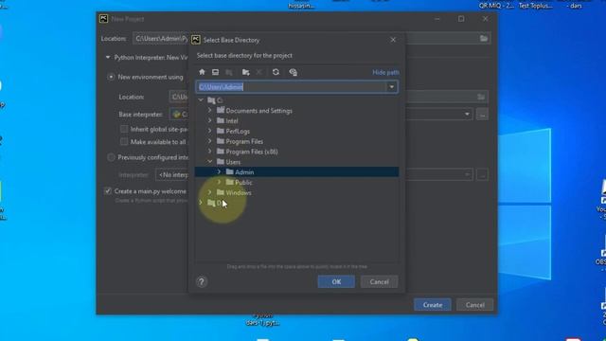
Task: Toggle Create a main.py welcome script checkbox
Action: (x=108, y=191)
